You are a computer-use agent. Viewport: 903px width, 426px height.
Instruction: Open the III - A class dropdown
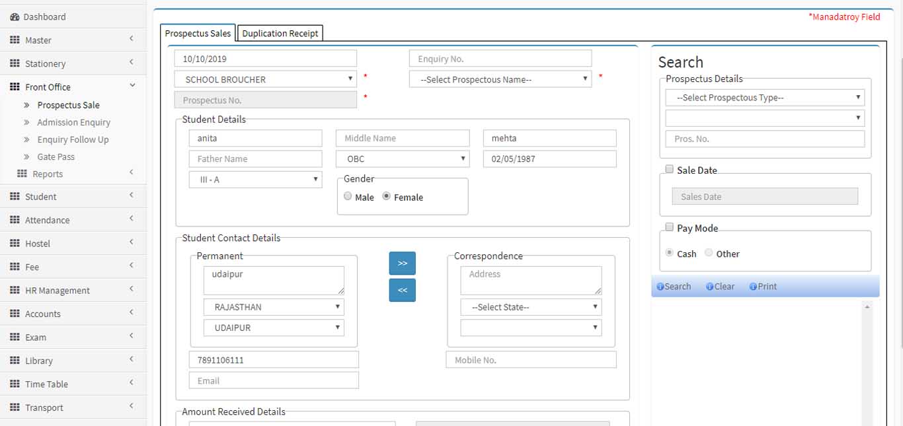(256, 179)
